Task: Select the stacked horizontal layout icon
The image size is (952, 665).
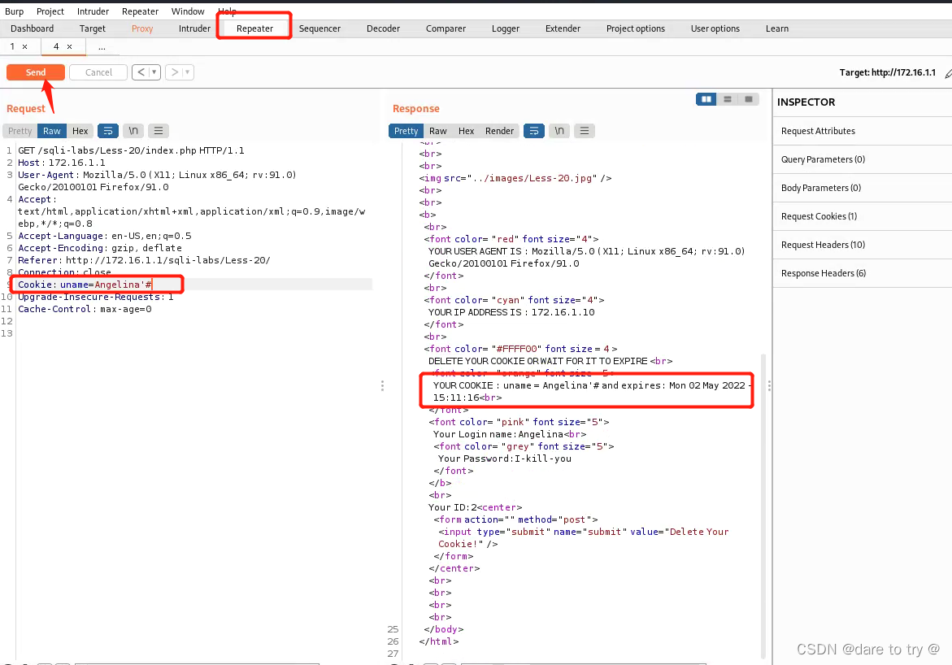Action: 726,98
